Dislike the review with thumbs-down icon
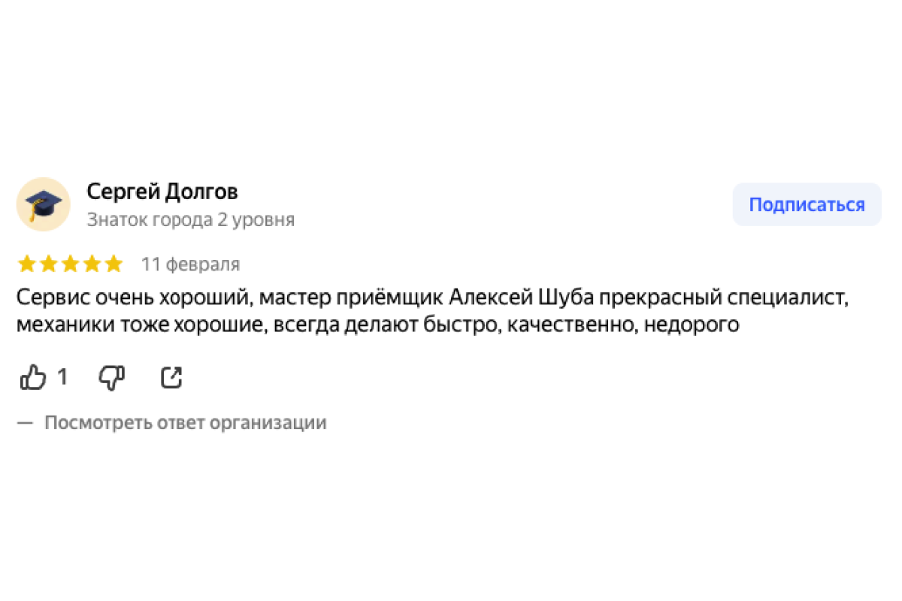 click(x=112, y=377)
